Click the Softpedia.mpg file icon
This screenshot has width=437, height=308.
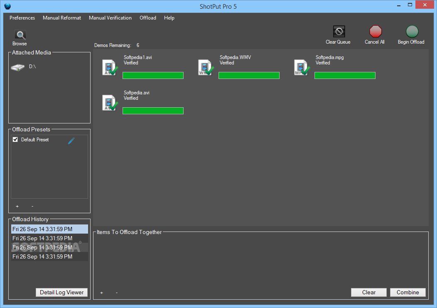302,67
